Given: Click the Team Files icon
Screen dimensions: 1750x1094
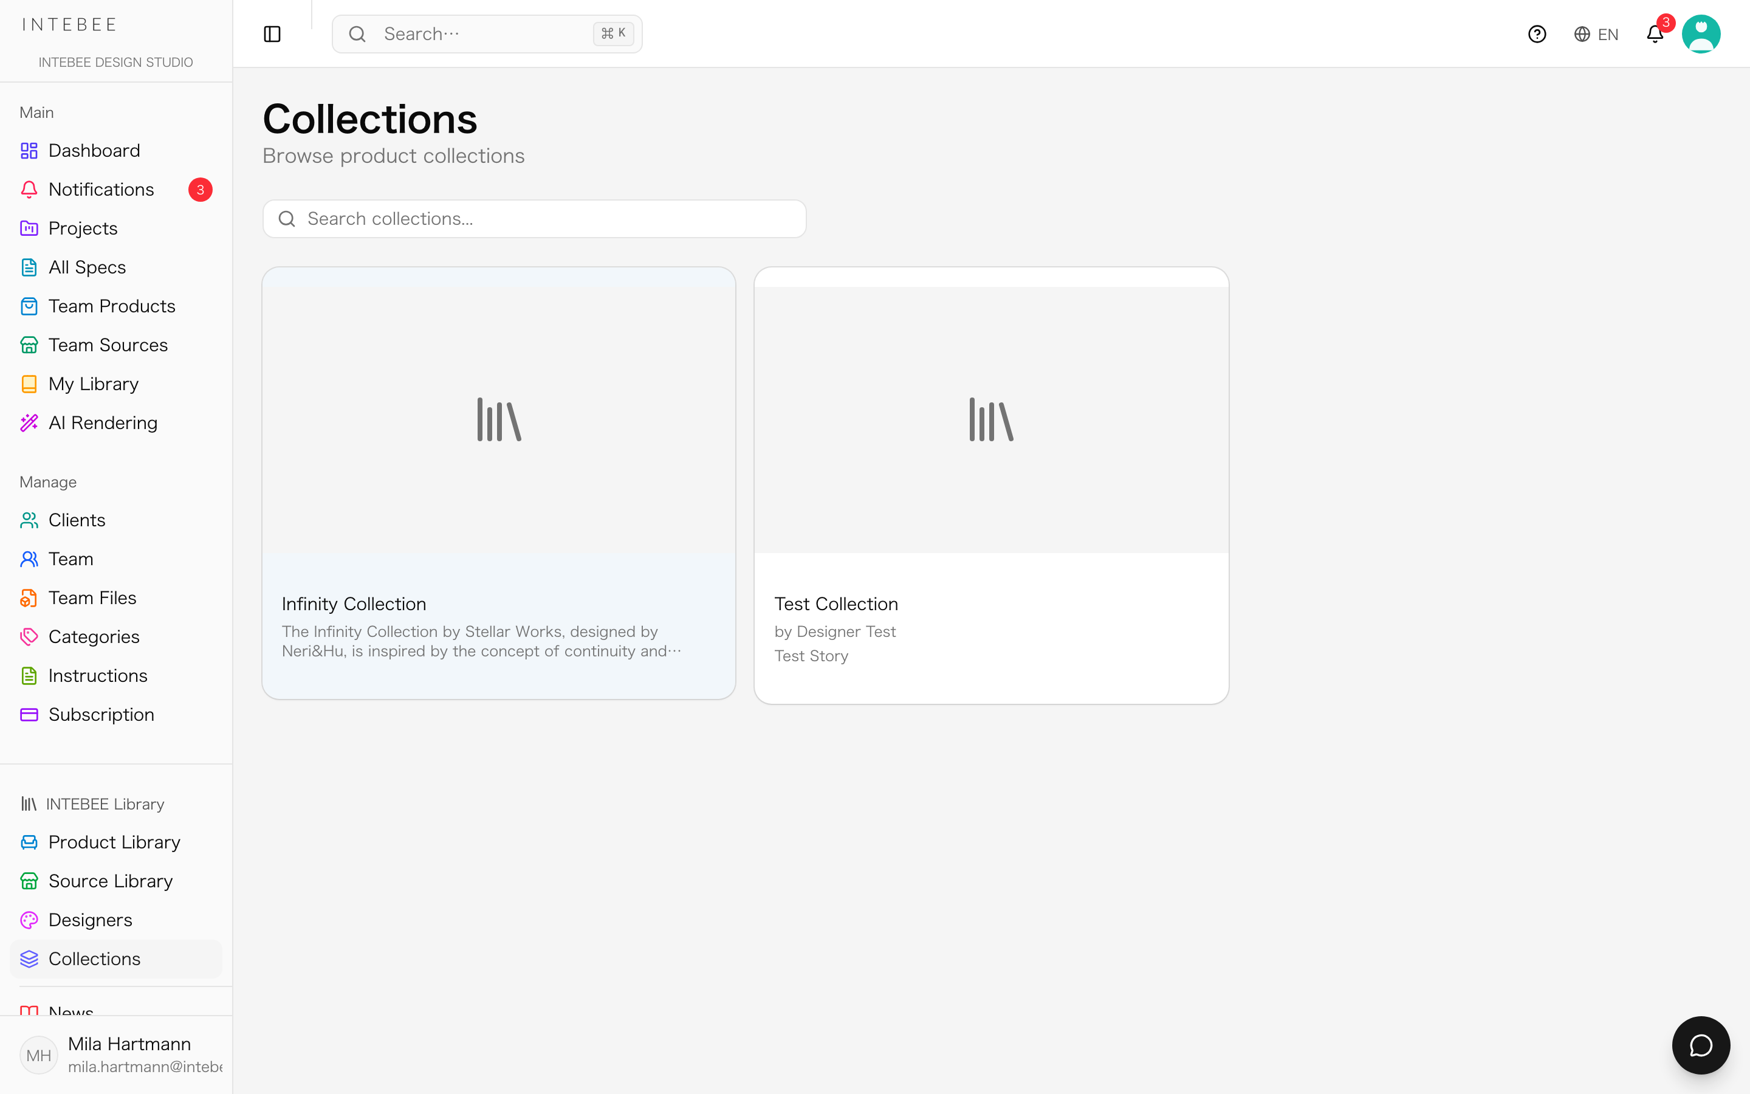Looking at the screenshot, I should point(29,599).
